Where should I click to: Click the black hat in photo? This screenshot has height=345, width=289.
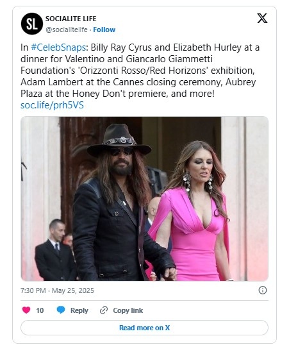[x=119, y=140]
